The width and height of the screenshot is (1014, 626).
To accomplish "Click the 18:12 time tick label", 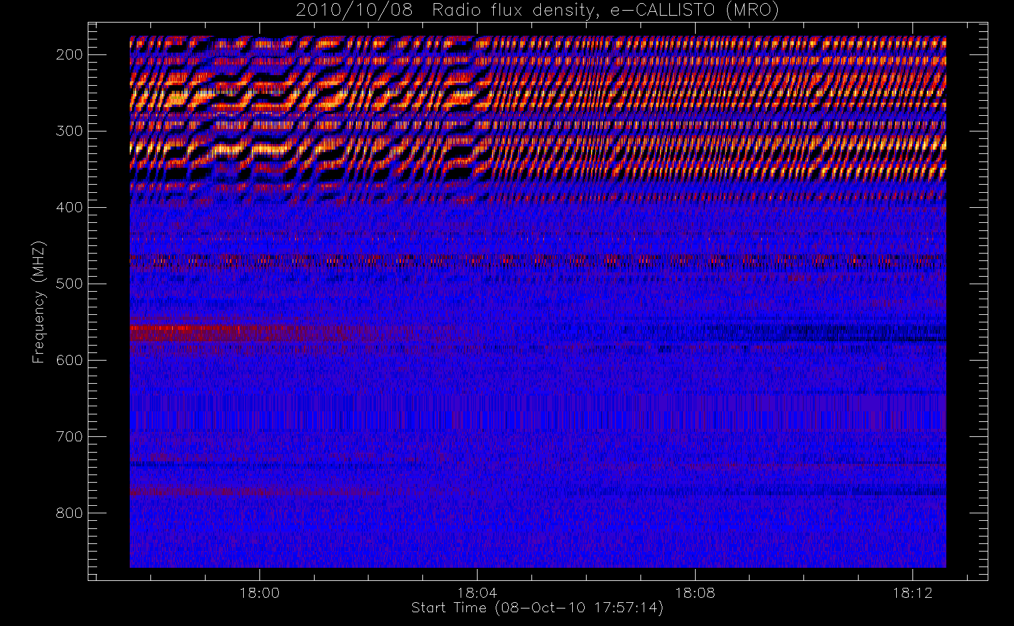I will 913,593.
